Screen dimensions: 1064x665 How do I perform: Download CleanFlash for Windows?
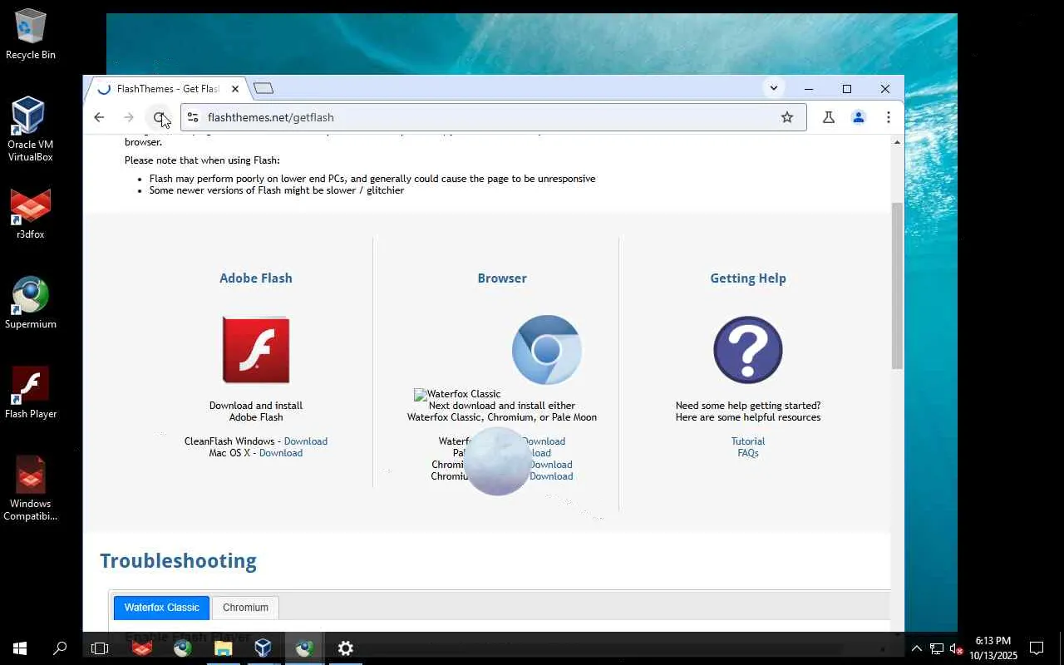(x=305, y=441)
